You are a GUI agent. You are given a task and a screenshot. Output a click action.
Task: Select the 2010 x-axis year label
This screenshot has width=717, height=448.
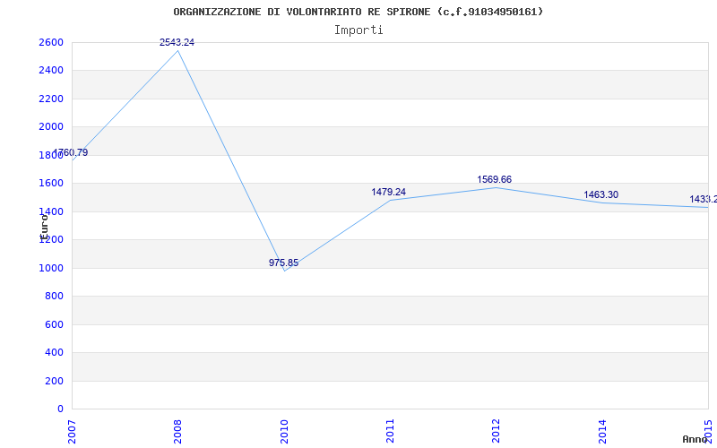[285, 430]
